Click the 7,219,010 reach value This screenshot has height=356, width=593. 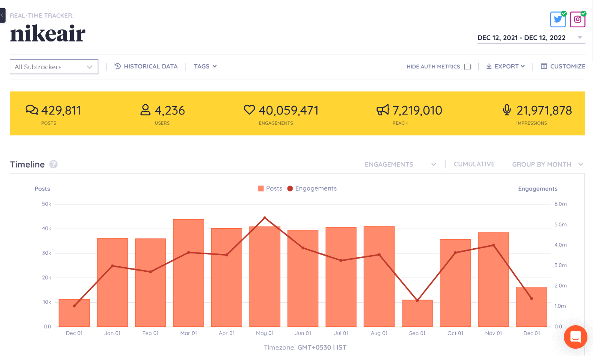417,111
